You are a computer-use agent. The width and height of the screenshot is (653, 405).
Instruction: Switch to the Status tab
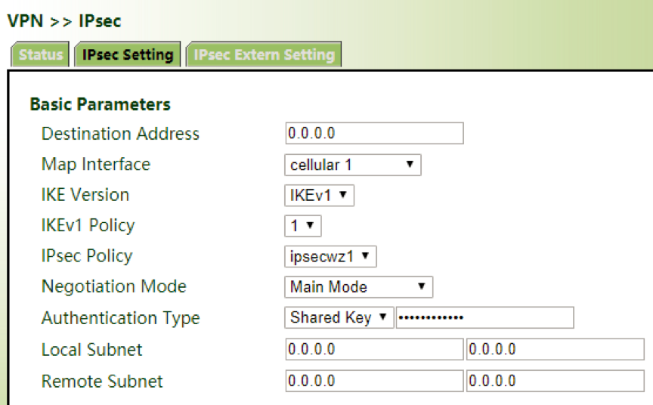coord(41,55)
